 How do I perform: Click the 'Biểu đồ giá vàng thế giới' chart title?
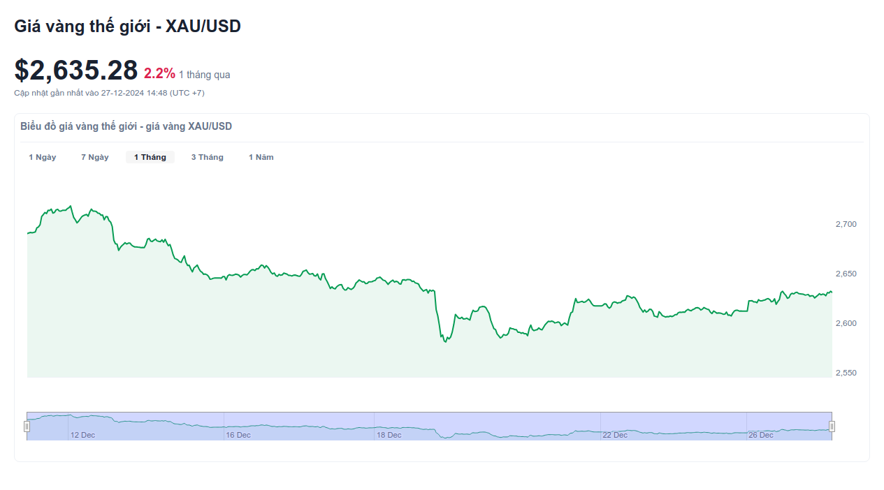[126, 126]
